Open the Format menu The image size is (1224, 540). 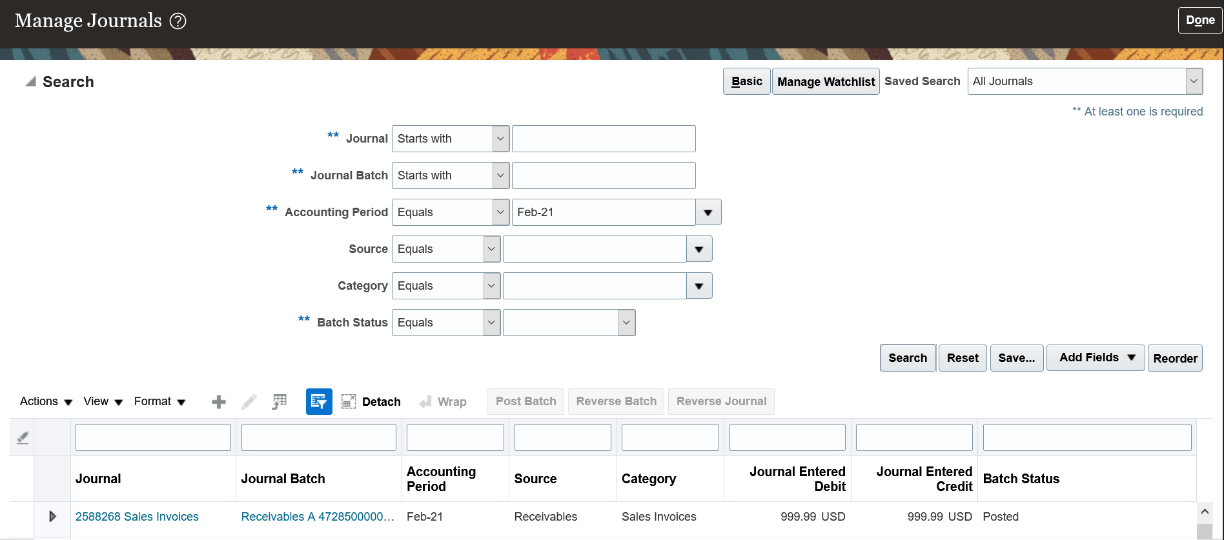tap(159, 401)
